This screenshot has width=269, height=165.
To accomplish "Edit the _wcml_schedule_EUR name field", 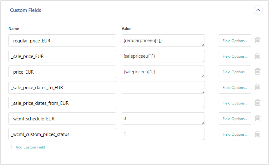I will pos(62,119).
